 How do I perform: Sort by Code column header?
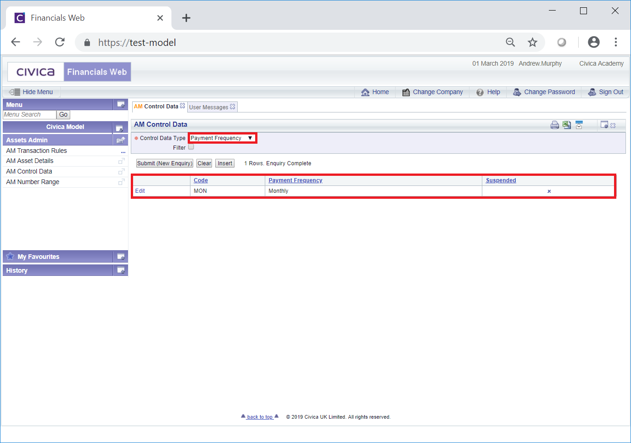tap(201, 180)
